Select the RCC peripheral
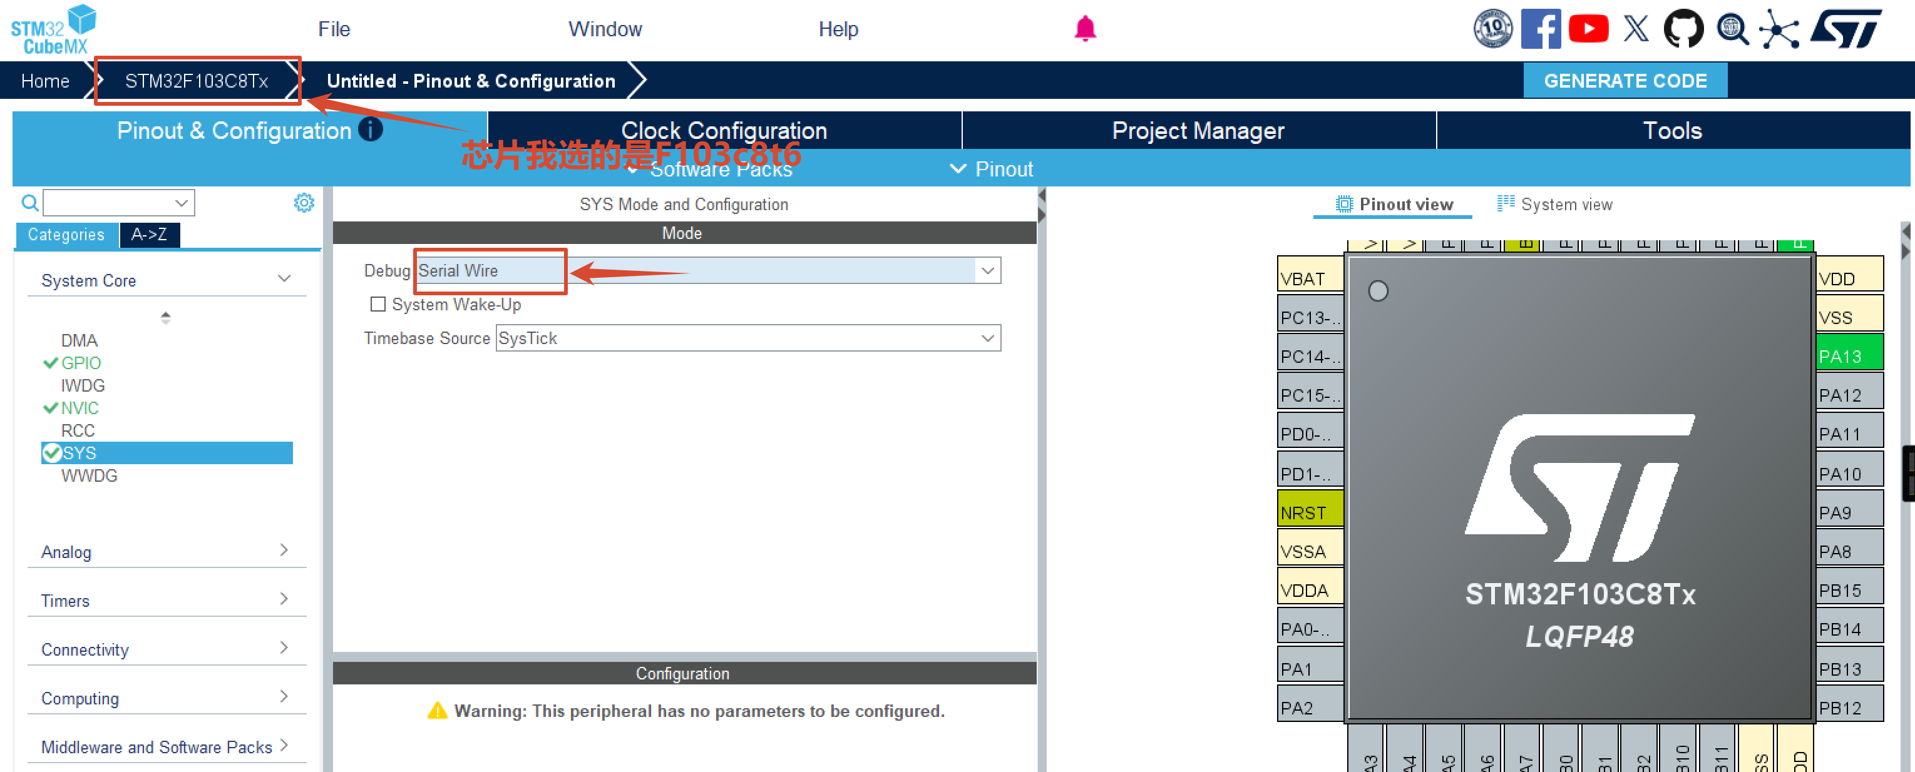Viewport: 1915px width, 772px height. tap(78, 430)
